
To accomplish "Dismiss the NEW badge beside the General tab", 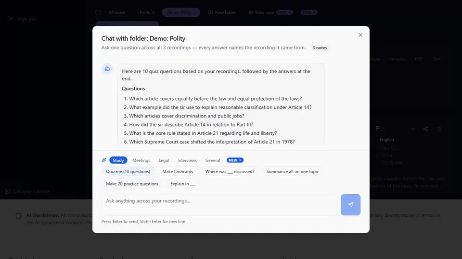I will pos(241,160).
